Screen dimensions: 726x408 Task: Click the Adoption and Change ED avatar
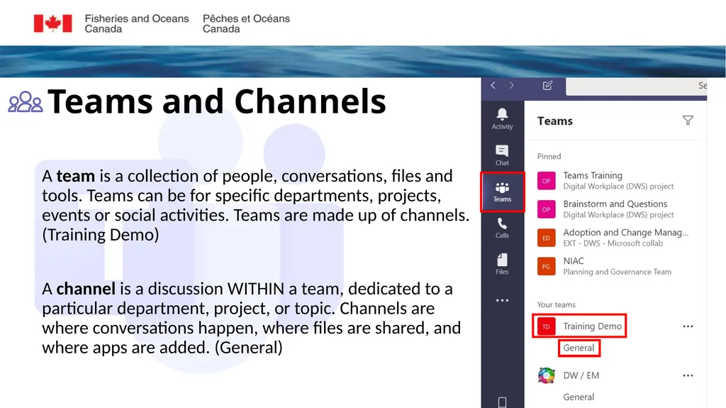point(546,238)
